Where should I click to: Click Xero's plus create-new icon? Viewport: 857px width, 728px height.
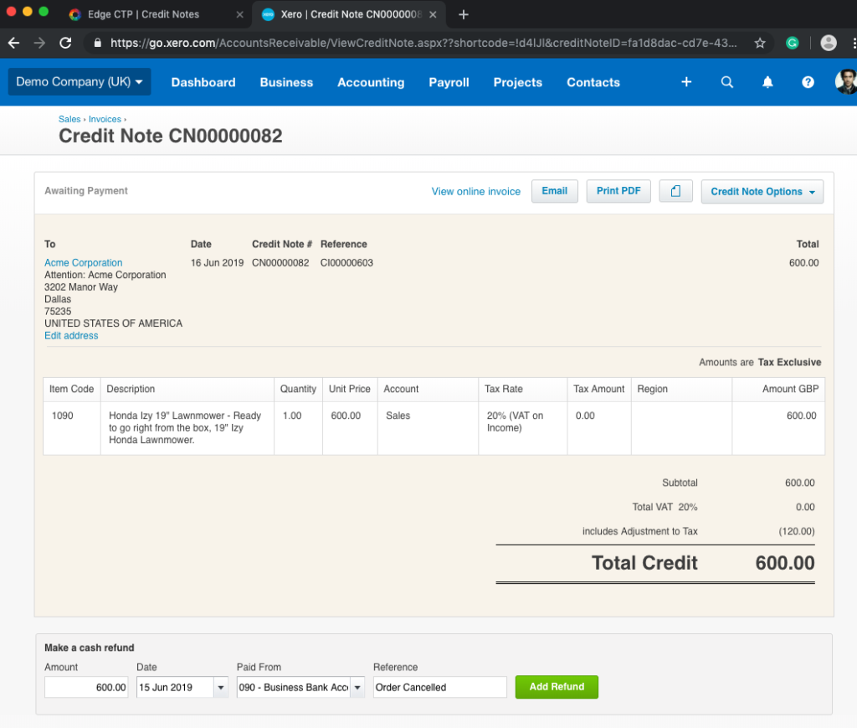pos(686,82)
